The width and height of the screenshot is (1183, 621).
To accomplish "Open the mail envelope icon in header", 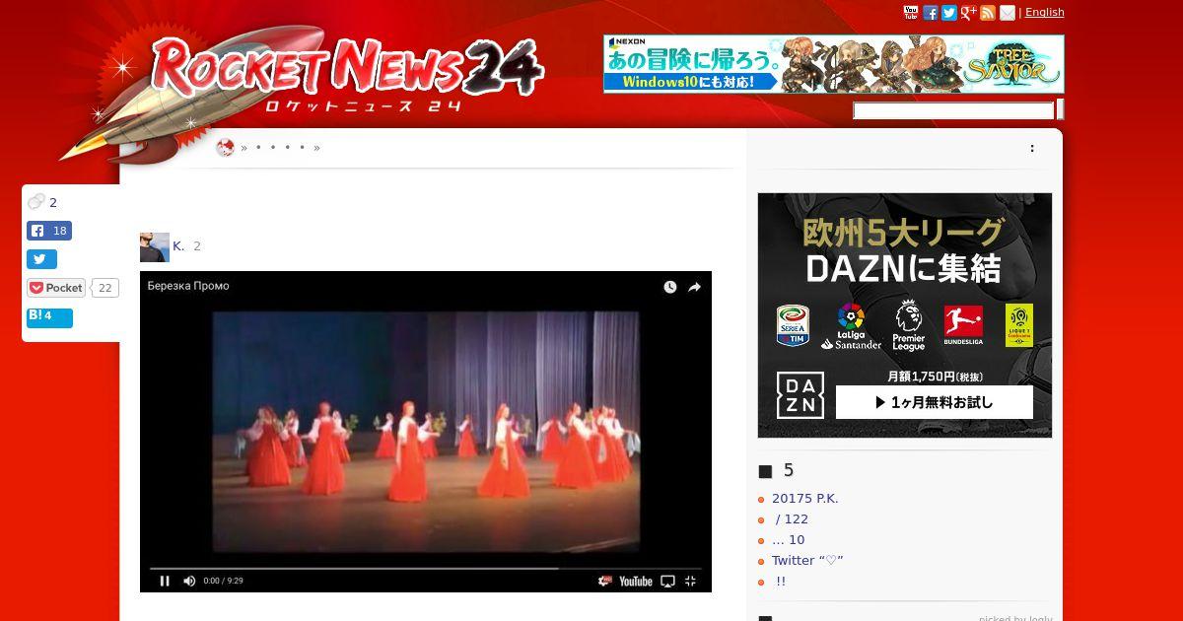I will tap(1007, 13).
